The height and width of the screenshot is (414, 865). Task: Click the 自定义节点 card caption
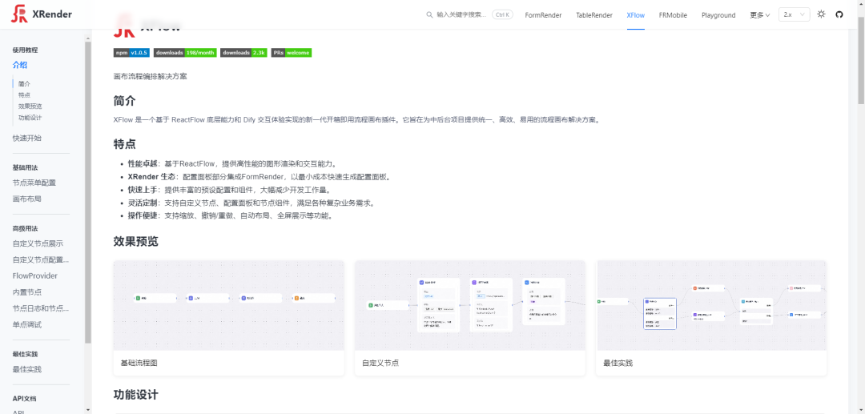[380, 364]
